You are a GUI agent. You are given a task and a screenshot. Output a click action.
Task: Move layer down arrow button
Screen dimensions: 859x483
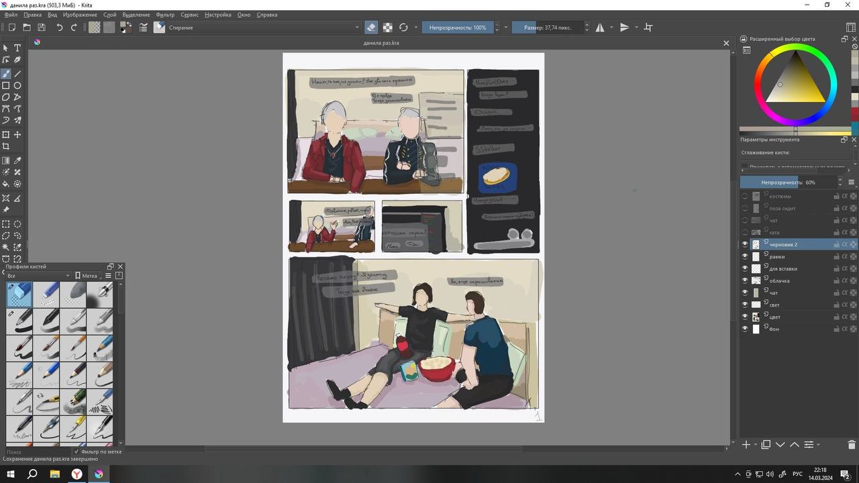[780, 444]
